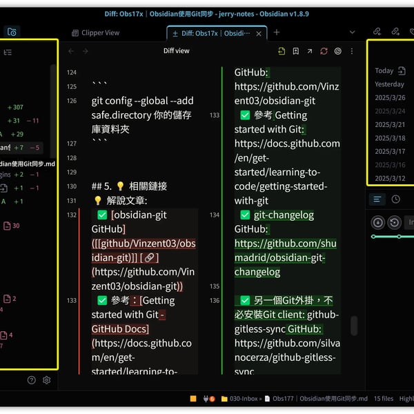Switch to the Clipper View tab
414x414 pixels.
96,32
